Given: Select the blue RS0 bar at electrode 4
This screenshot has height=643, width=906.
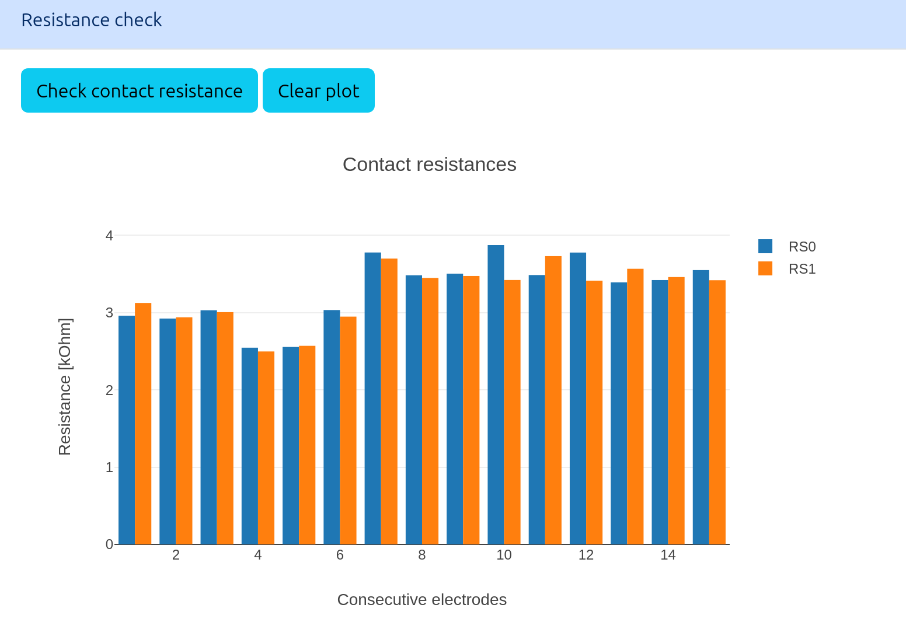Looking at the screenshot, I should (250, 446).
